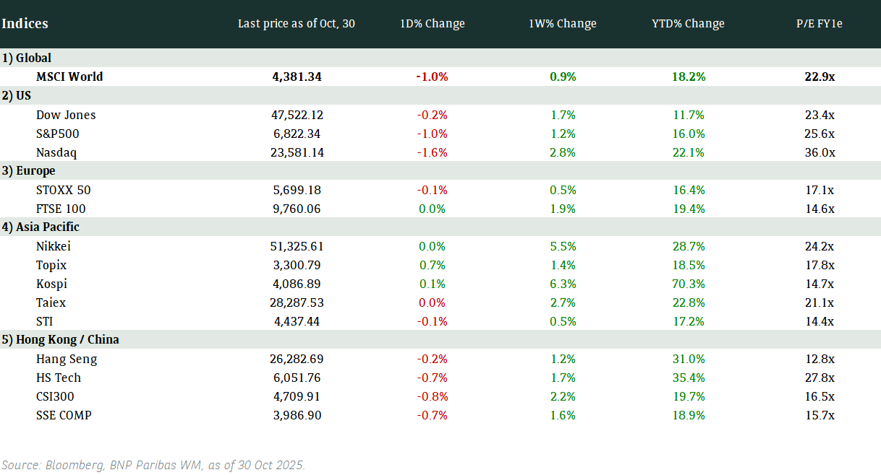Click the YTD% Change column header
This screenshot has width=881, height=475.
tap(688, 24)
